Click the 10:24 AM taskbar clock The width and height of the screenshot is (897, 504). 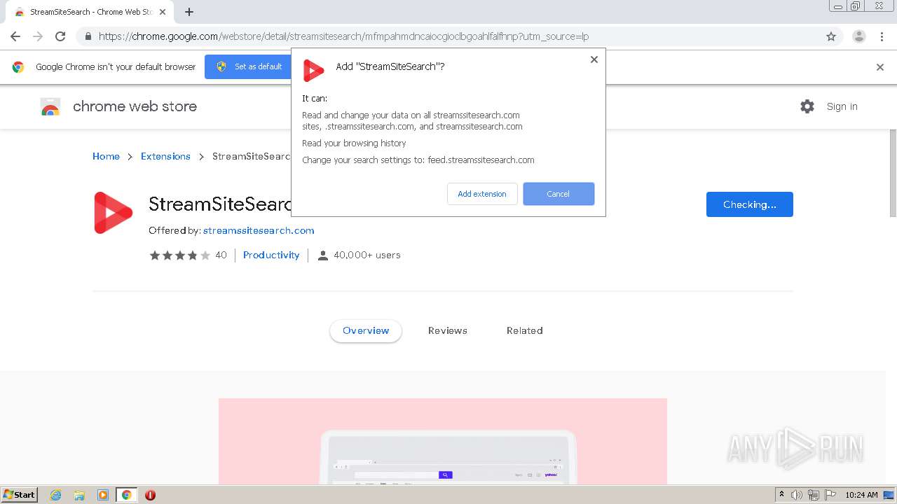(861, 495)
